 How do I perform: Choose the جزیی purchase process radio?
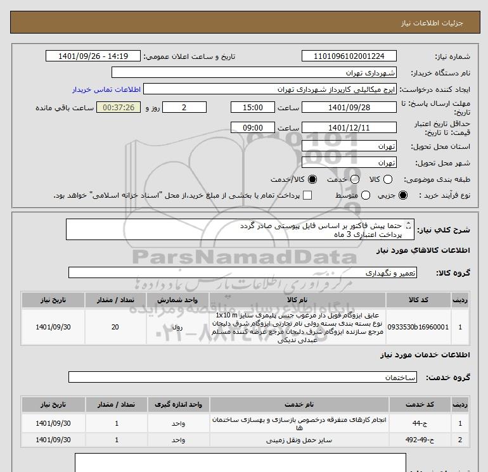coord(402,195)
